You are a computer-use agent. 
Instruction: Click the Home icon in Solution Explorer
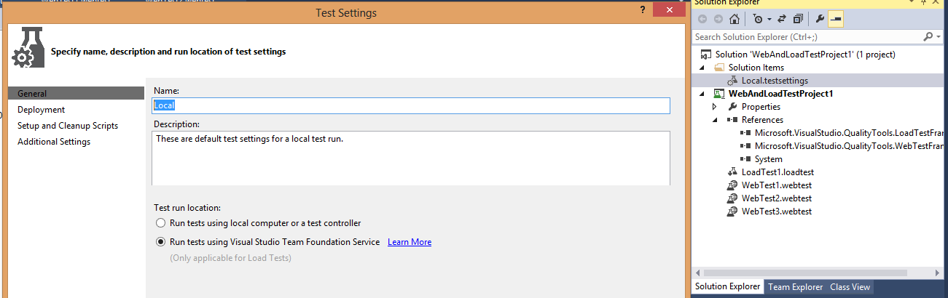pyautogui.click(x=734, y=19)
